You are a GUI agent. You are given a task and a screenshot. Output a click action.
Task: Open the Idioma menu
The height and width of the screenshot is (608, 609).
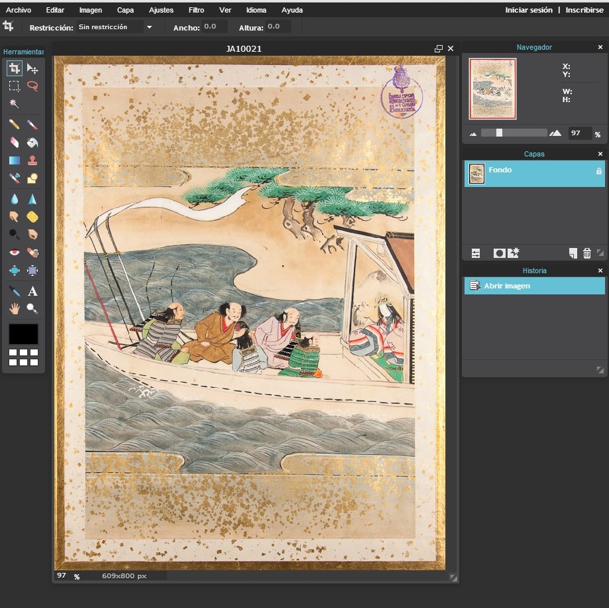click(x=256, y=10)
